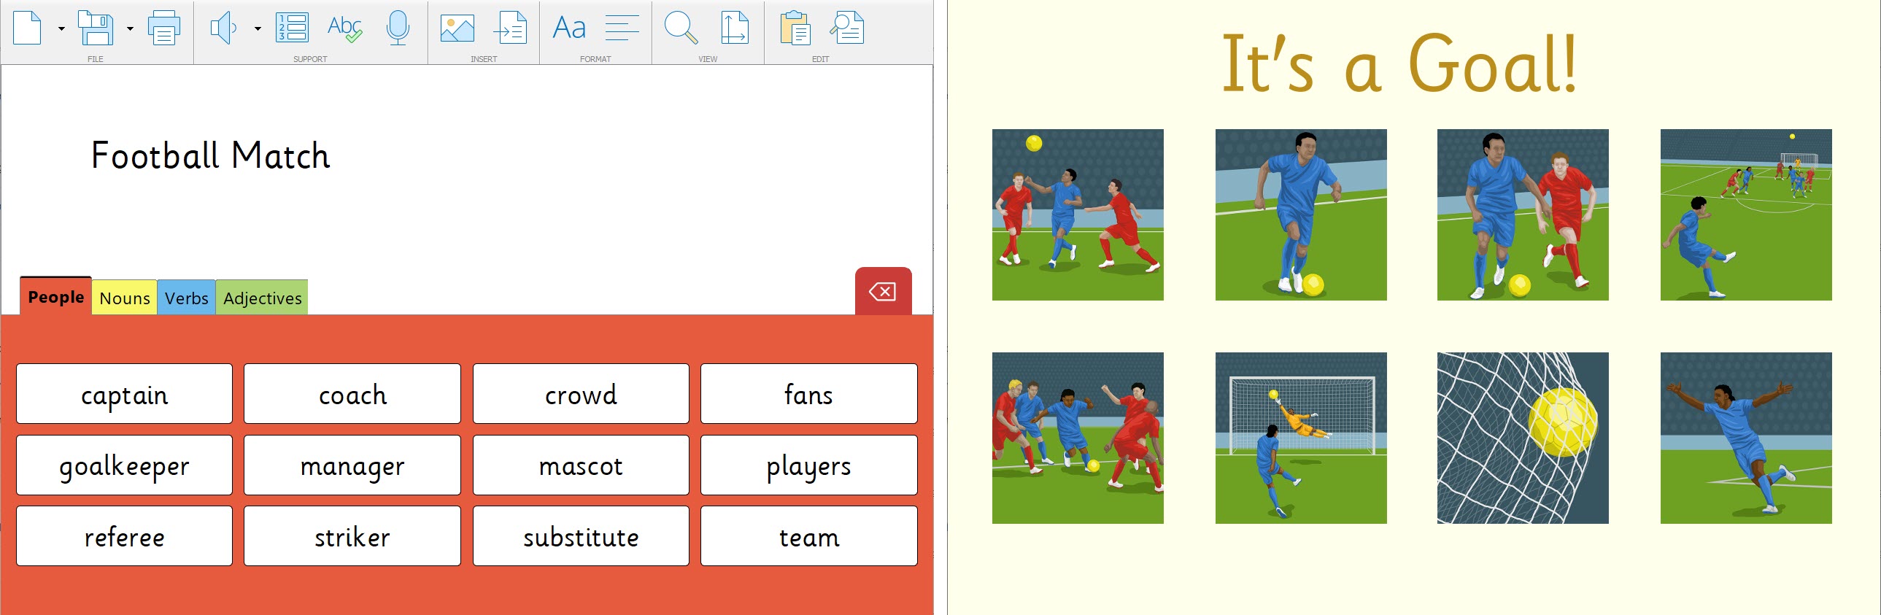The width and height of the screenshot is (1881, 615).
Task: Run the Abc spell check
Action: [x=344, y=28]
